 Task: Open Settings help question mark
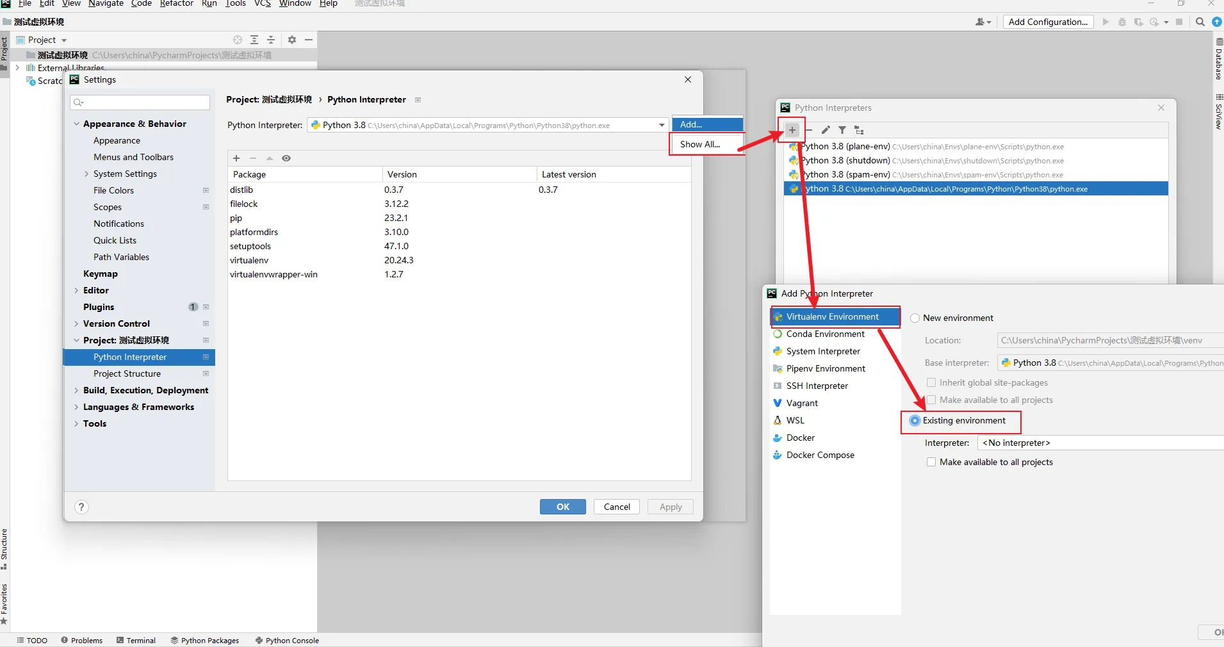tap(81, 507)
